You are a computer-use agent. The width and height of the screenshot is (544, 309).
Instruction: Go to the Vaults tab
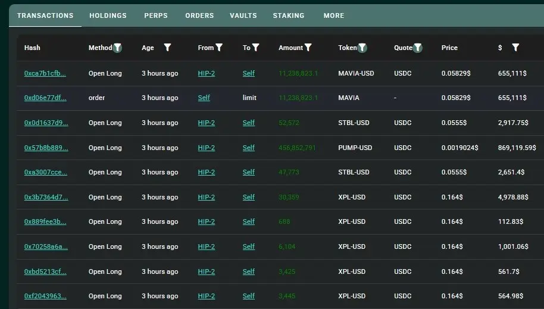click(x=243, y=15)
